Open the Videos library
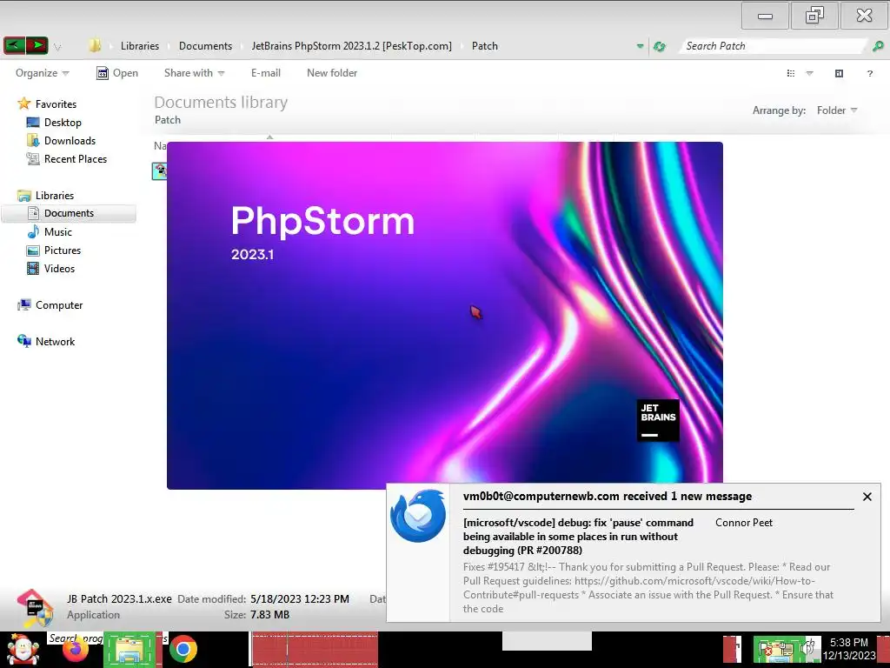The height and width of the screenshot is (668, 890). coord(59,268)
